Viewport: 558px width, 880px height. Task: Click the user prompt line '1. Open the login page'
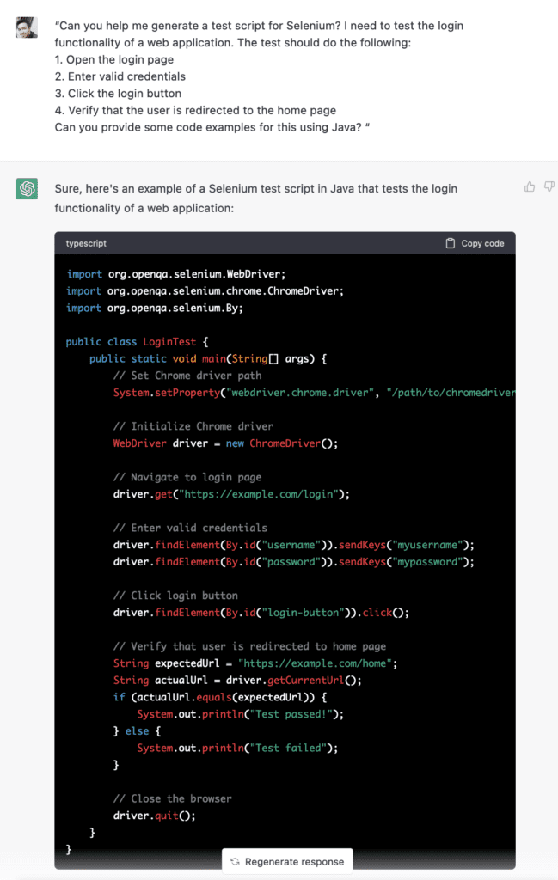tap(114, 59)
